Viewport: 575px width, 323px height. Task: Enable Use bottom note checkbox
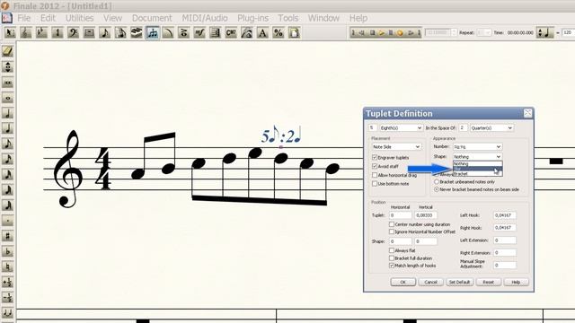pos(375,183)
